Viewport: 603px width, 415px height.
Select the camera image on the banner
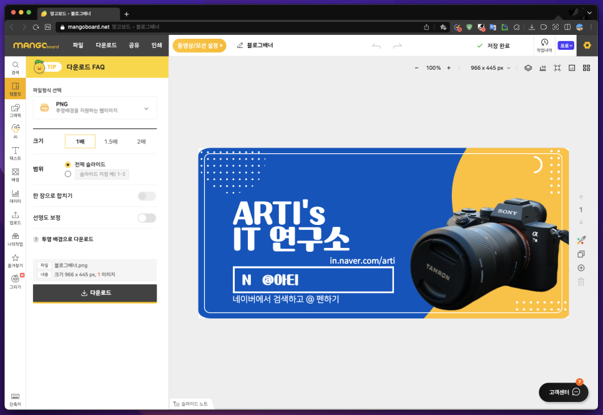pos(488,254)
